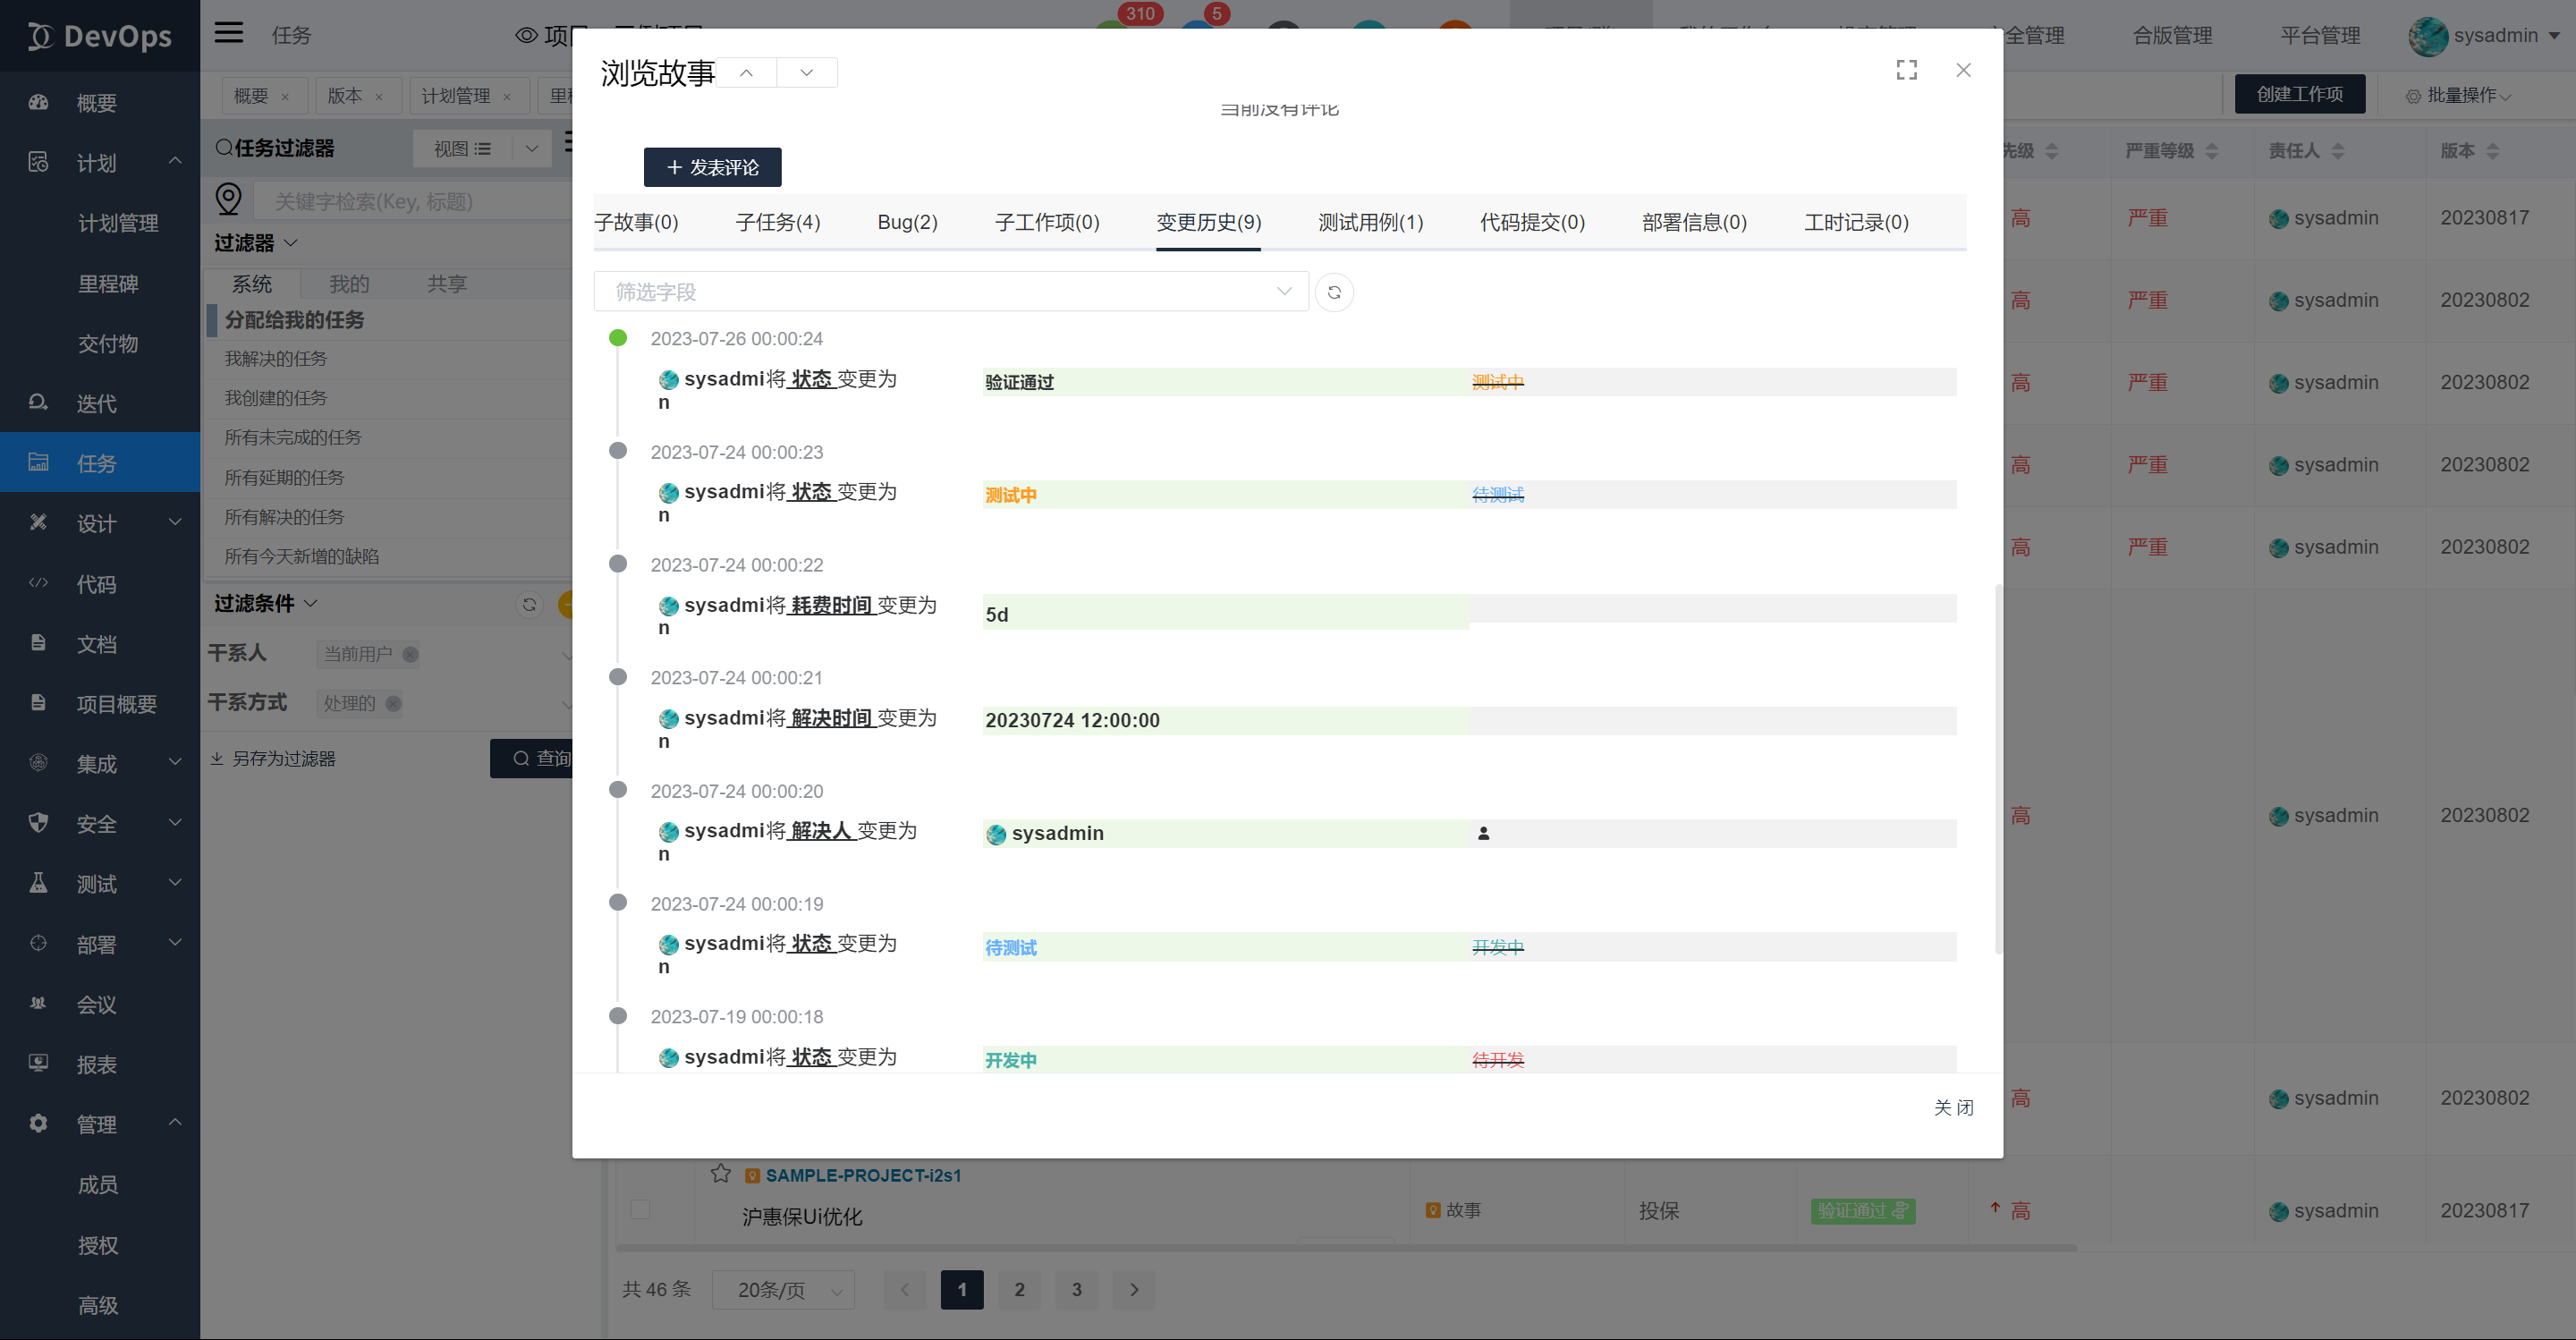This screenshot has height=1340, width=2576.
Task: Open 报表 in the left sidebar
Action: point(97,1064)
